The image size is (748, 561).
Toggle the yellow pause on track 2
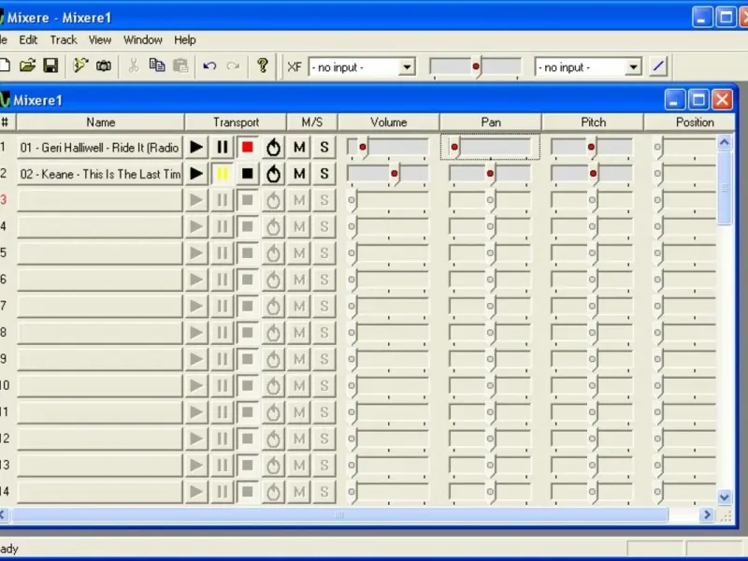click(222, 174)
